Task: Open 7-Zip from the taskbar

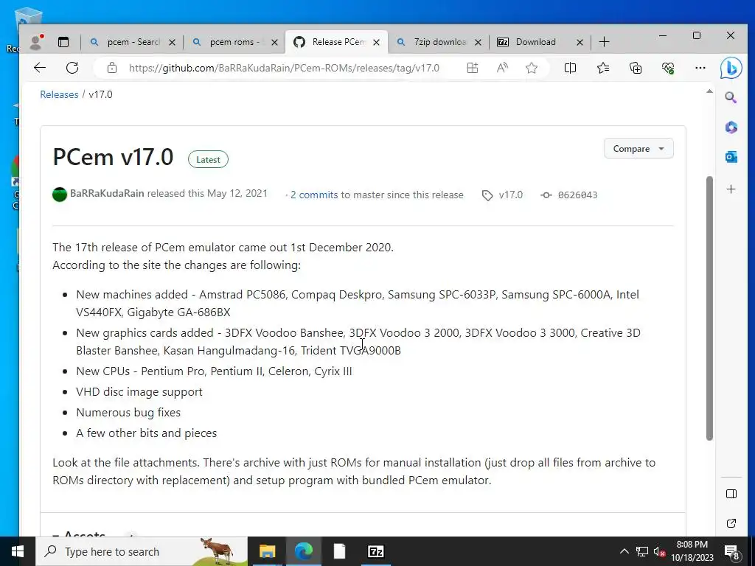Action: coord(375,551)
